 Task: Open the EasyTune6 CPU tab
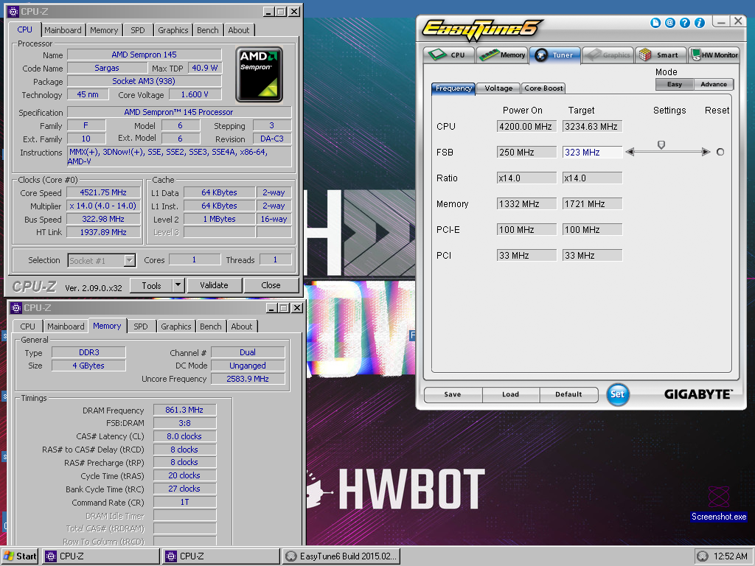449,55
